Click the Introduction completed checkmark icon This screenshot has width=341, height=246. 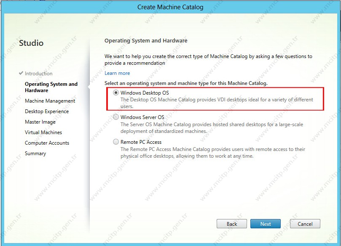21,73
